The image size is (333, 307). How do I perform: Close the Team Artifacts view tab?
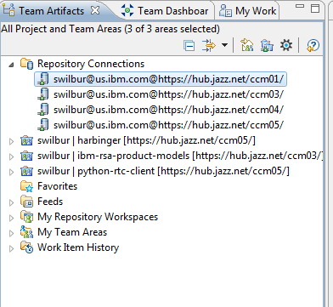pyautogui.click(x=95, y=11)
